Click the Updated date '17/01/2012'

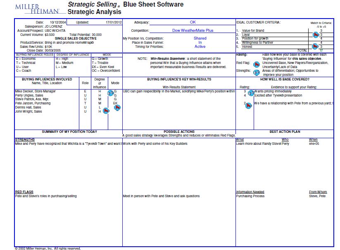click(x=114, y=22)
